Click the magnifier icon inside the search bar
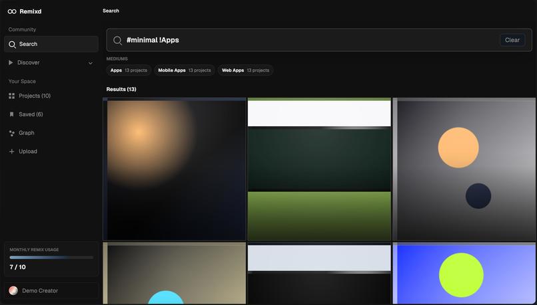The height and width of the screenshot is (305, 537). [117, 41]
